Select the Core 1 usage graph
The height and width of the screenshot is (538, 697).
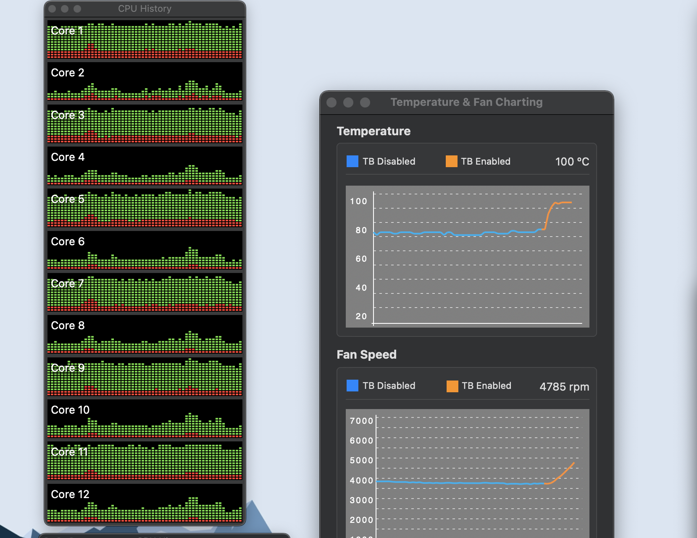pyautogui.click(x=145, y=39)
